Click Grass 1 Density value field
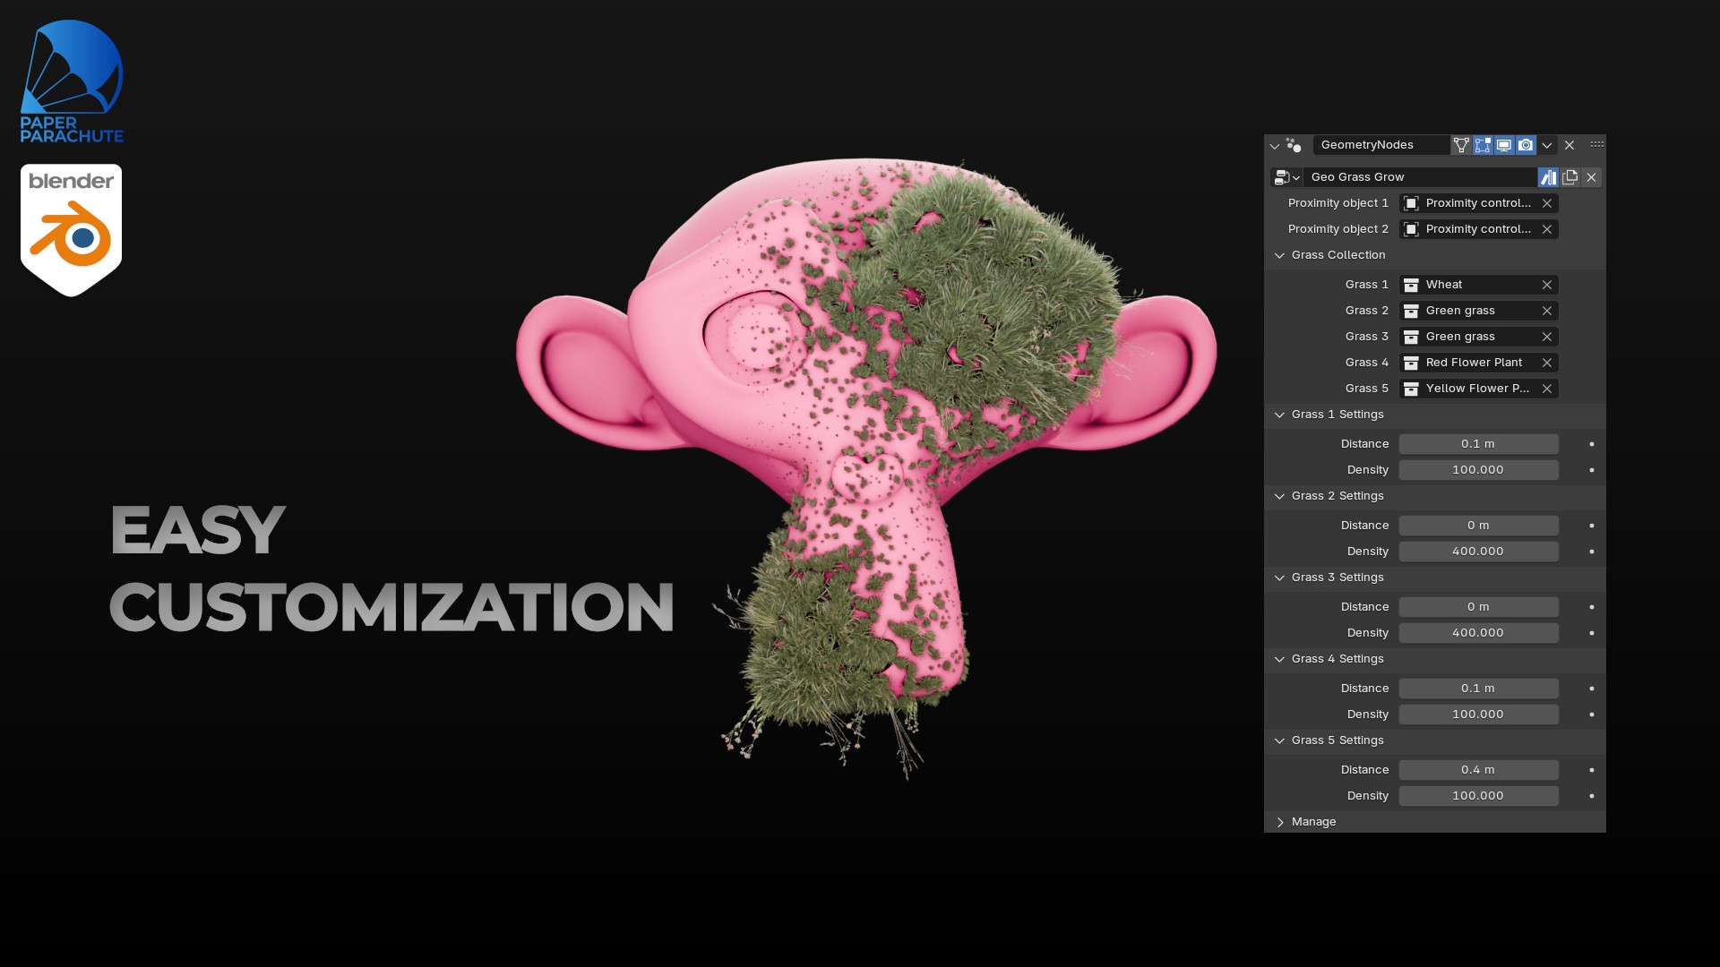 coord(1479,470)
